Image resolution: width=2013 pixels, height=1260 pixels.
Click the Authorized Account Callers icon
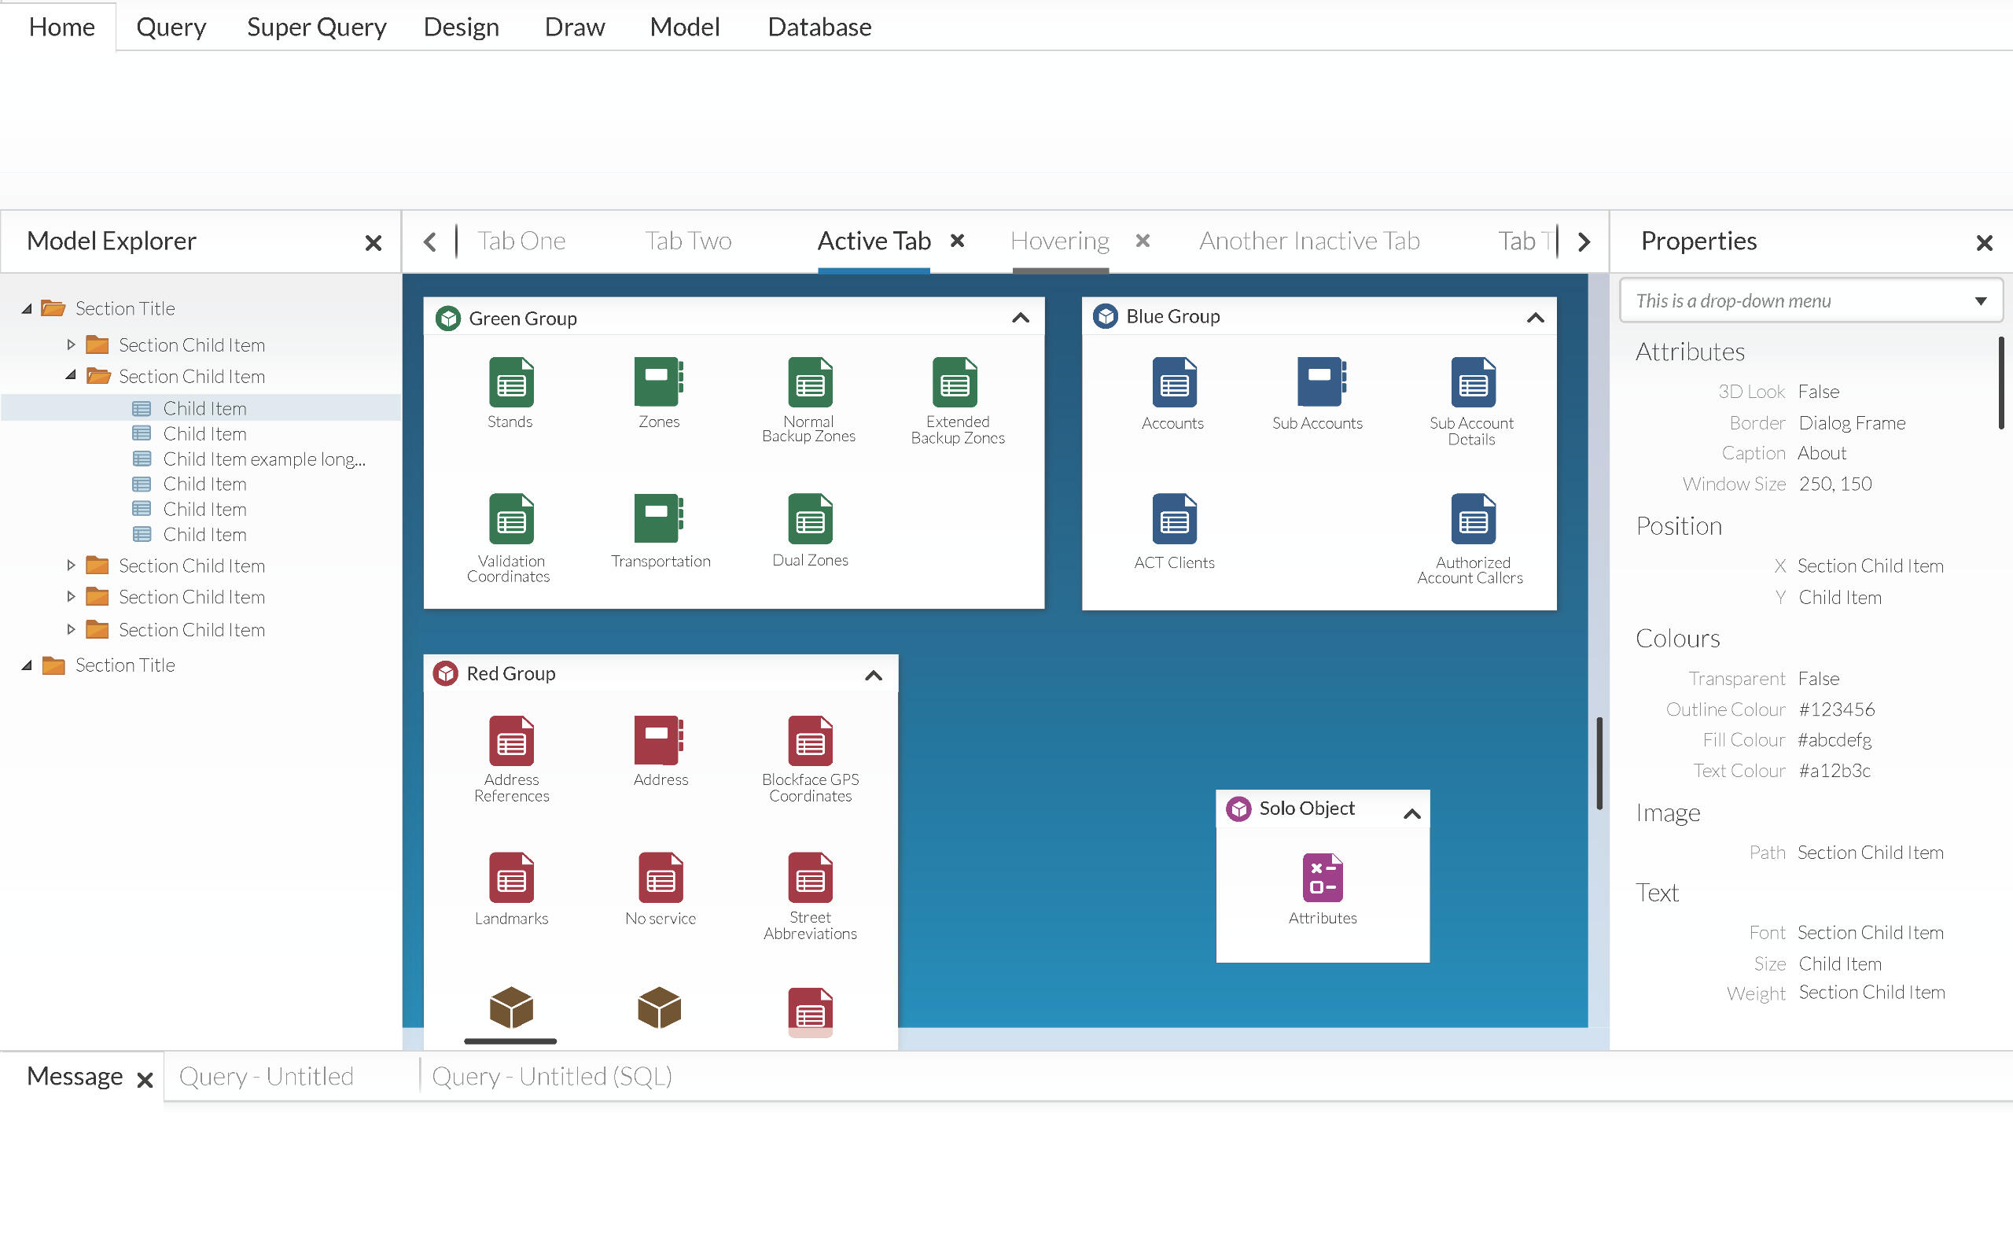(1472, 518)
